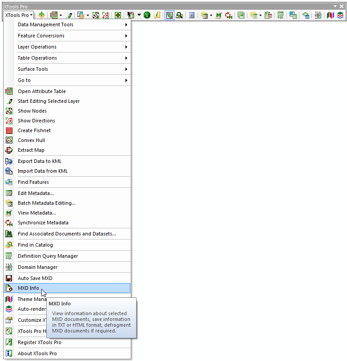
Task: Click the green circle info toolbar icon
Action: point(147,15)
